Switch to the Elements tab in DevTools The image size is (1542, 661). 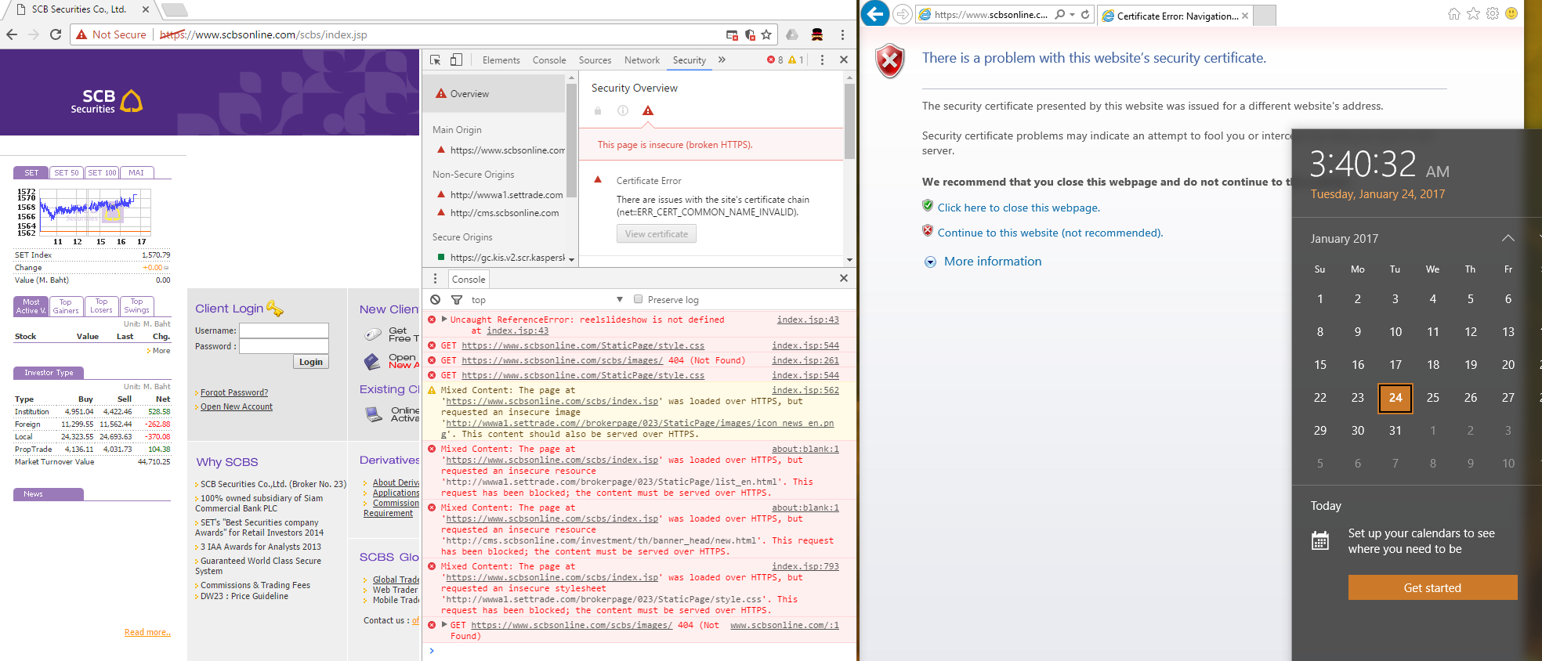pyautogui.click(x=501, y=60)
